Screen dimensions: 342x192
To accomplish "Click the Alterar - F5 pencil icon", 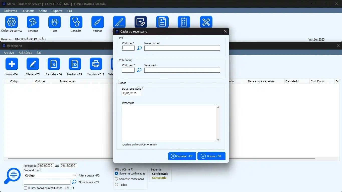I will (x=33, y=64).
